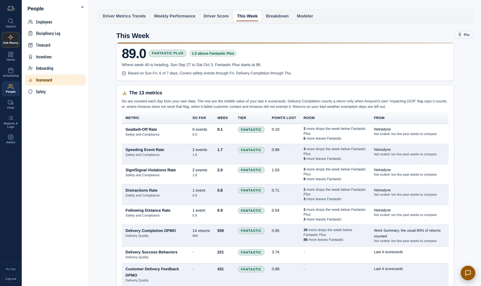Open Reports & Logs list icon
Screen dimensions: 481x286
click(x=11, y=118)
